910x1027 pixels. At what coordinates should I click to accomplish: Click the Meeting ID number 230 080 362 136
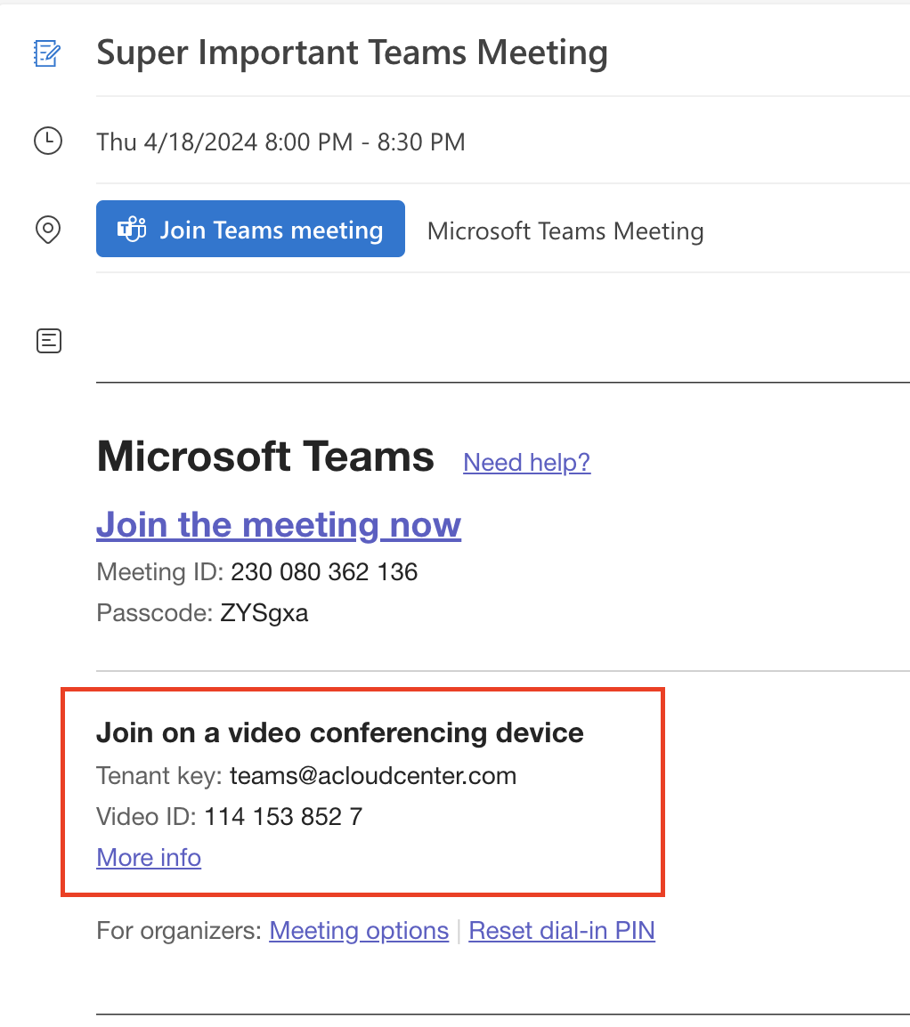coord(324,571)
